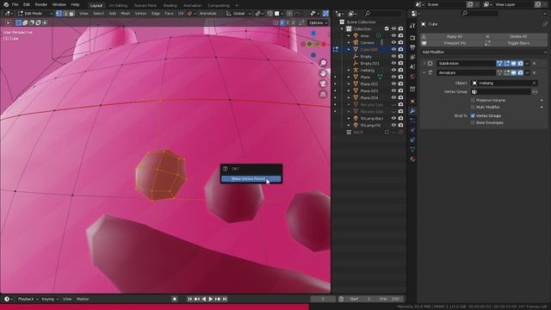The image size is (551, 310).
Task: Enable Multi Modifier checkbox
Action: (473, 107)
